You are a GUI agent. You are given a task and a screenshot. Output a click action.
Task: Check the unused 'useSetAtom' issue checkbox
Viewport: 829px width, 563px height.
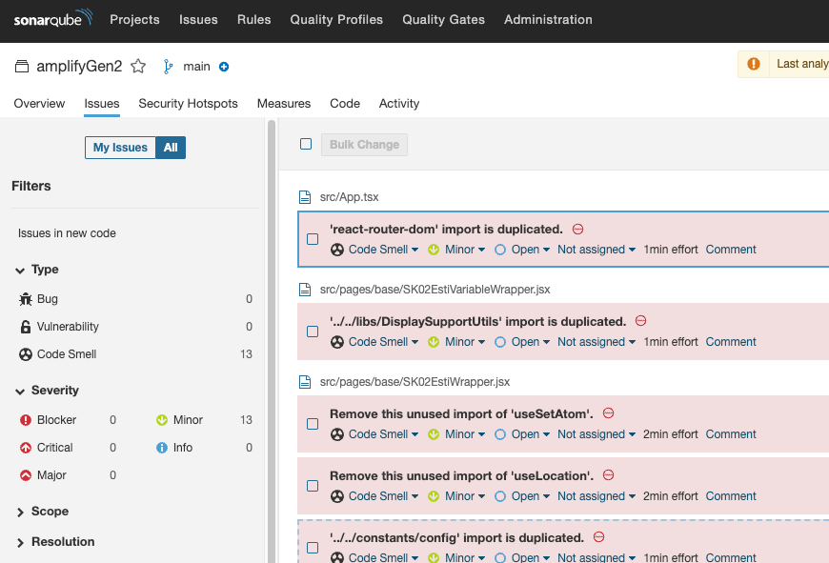point(313,424)
